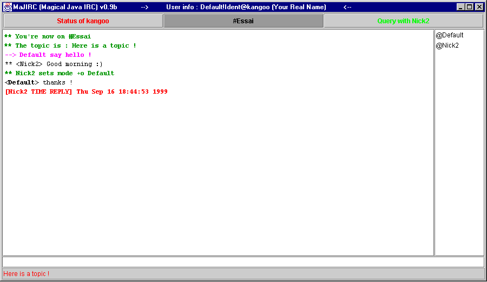Minimize the MaJIRC window

[460, 7]
